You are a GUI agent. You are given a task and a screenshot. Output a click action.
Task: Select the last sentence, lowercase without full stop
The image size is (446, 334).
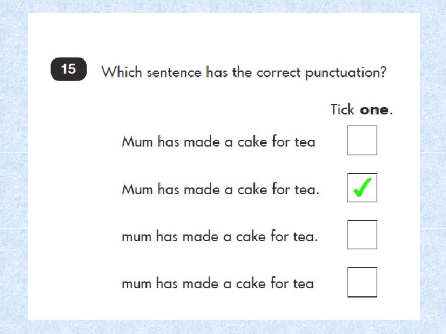coord(217,283)
